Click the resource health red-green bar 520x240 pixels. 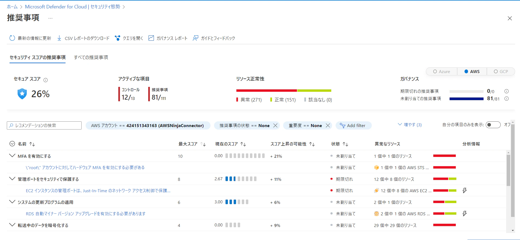click(284, 90)
